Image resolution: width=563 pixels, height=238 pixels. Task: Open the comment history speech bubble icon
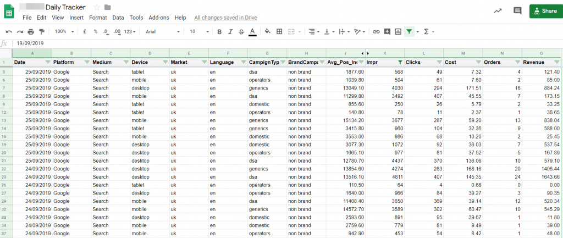pyautogui.click(x=517, y=10)
